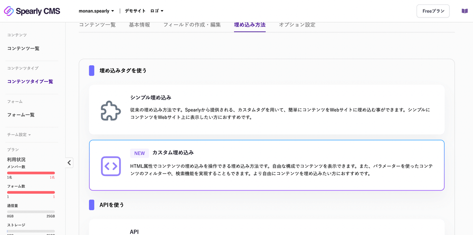This screenshot has height=235, width=473.
Task: Switch to the 基本情報 tab
Action: click(x=140, y=24)
